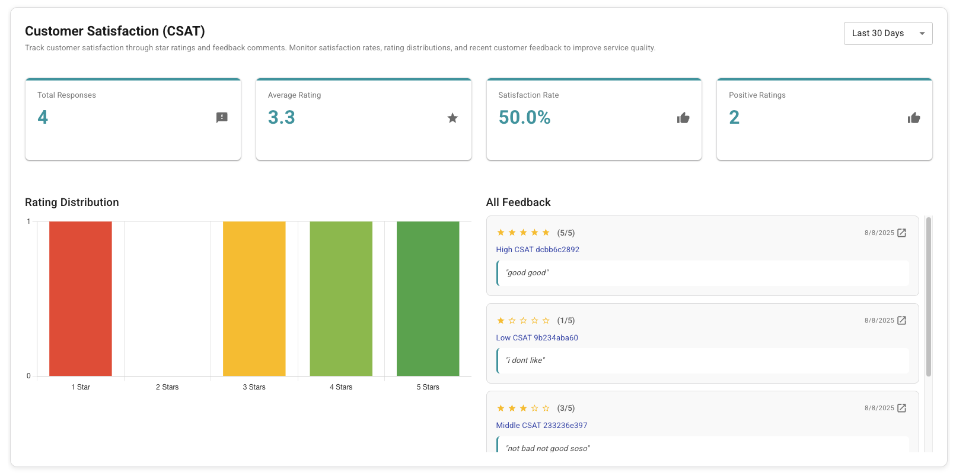This screenshot has height=473, width=953.
Task: Click the 8/8/2025 date on the 5/5 feedback
Action: (x=879, y=233)
